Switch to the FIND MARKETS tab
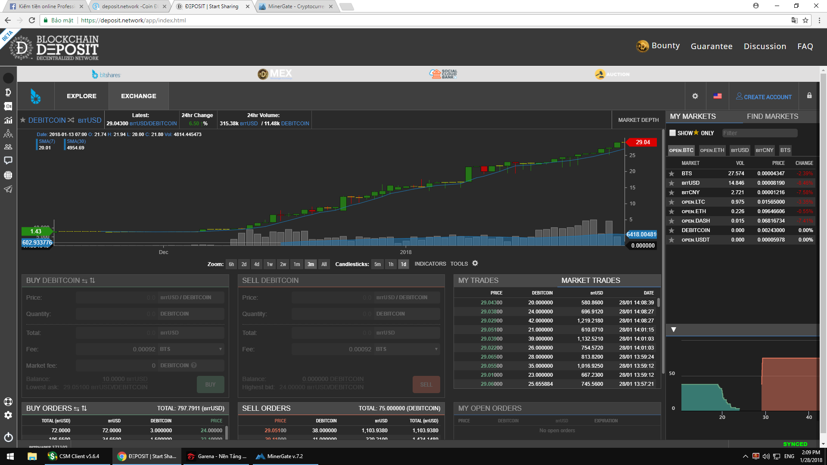 (x=772, y=117)
